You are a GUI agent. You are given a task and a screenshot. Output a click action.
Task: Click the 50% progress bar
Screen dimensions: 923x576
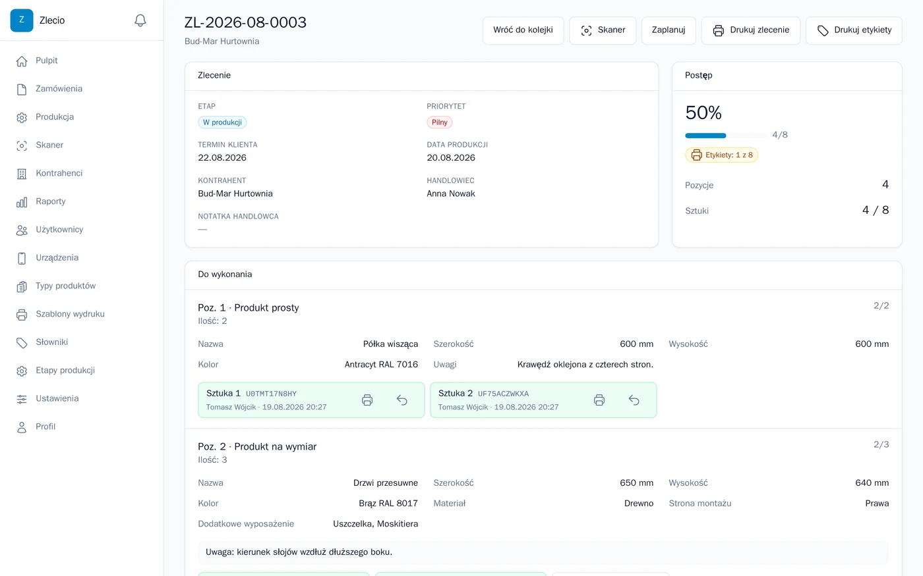[x=726, y=136]
